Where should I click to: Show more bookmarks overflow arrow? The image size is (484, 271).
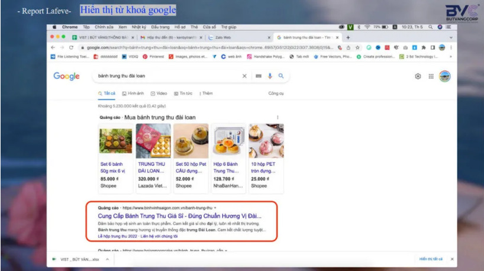coord(451,56)
